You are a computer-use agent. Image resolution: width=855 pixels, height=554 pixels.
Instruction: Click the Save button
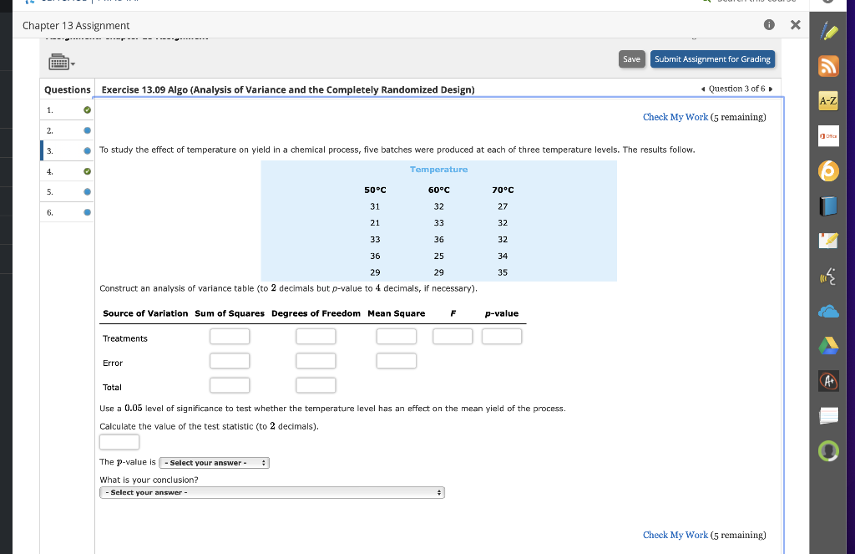pyautogui.click(x=631, y=59)
